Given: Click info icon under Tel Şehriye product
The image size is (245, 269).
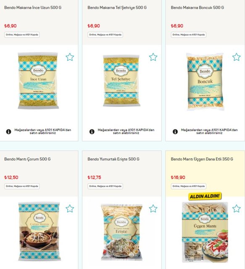Looking at the screenshot, I should click(x=92, y=132).
